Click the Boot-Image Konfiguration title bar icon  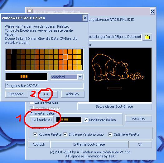pos(30,11)
